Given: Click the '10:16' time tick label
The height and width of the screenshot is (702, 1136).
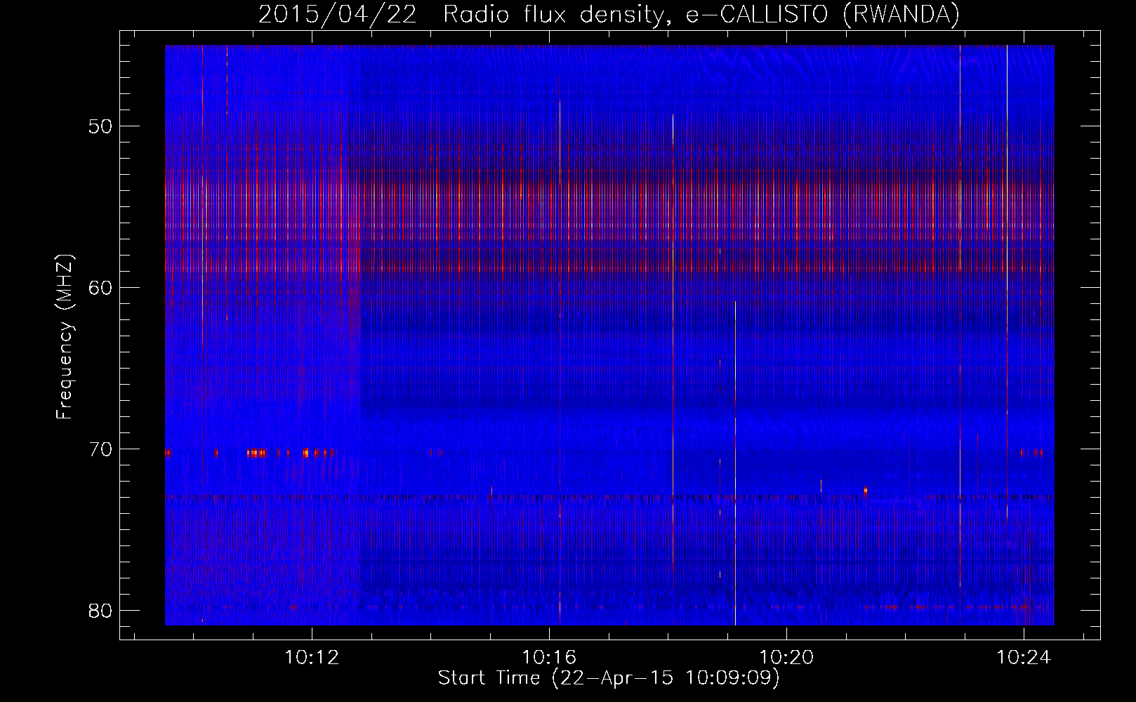Looking at the screenshot, I should pos(549,657).
